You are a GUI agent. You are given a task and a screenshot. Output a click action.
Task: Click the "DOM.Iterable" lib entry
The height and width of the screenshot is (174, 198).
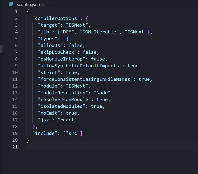tap(99, 32)
